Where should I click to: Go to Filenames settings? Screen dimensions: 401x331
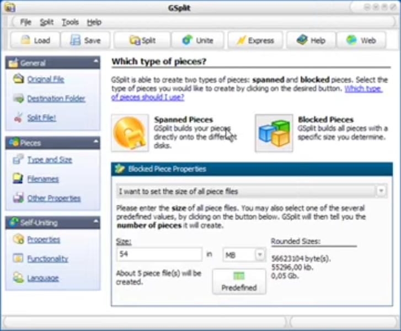(x=43, y=179)
